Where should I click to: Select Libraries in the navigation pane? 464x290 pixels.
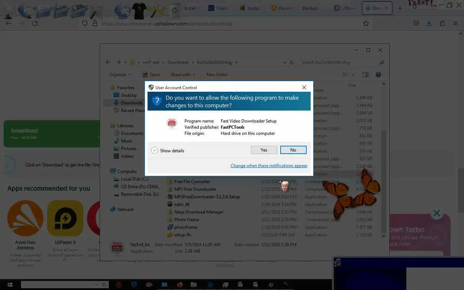pyautogui.click(x=125, y=126)
